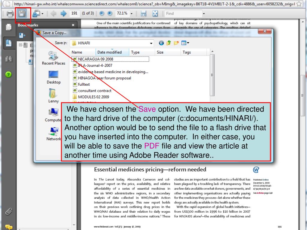307x230 pixels.
Task: Click the Create New Folder icon
Action: (x=176, y=43)
